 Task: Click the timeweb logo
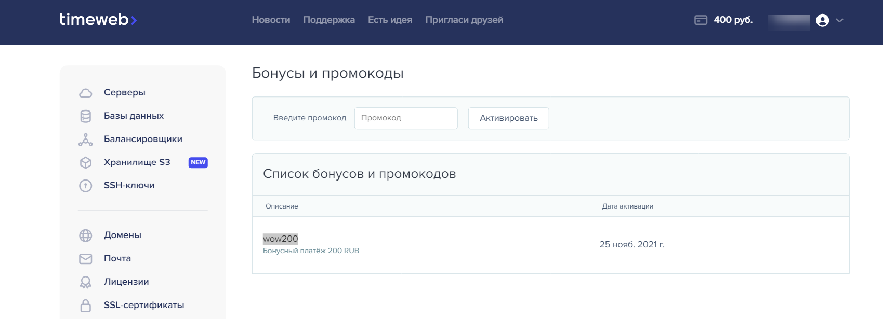98,20
